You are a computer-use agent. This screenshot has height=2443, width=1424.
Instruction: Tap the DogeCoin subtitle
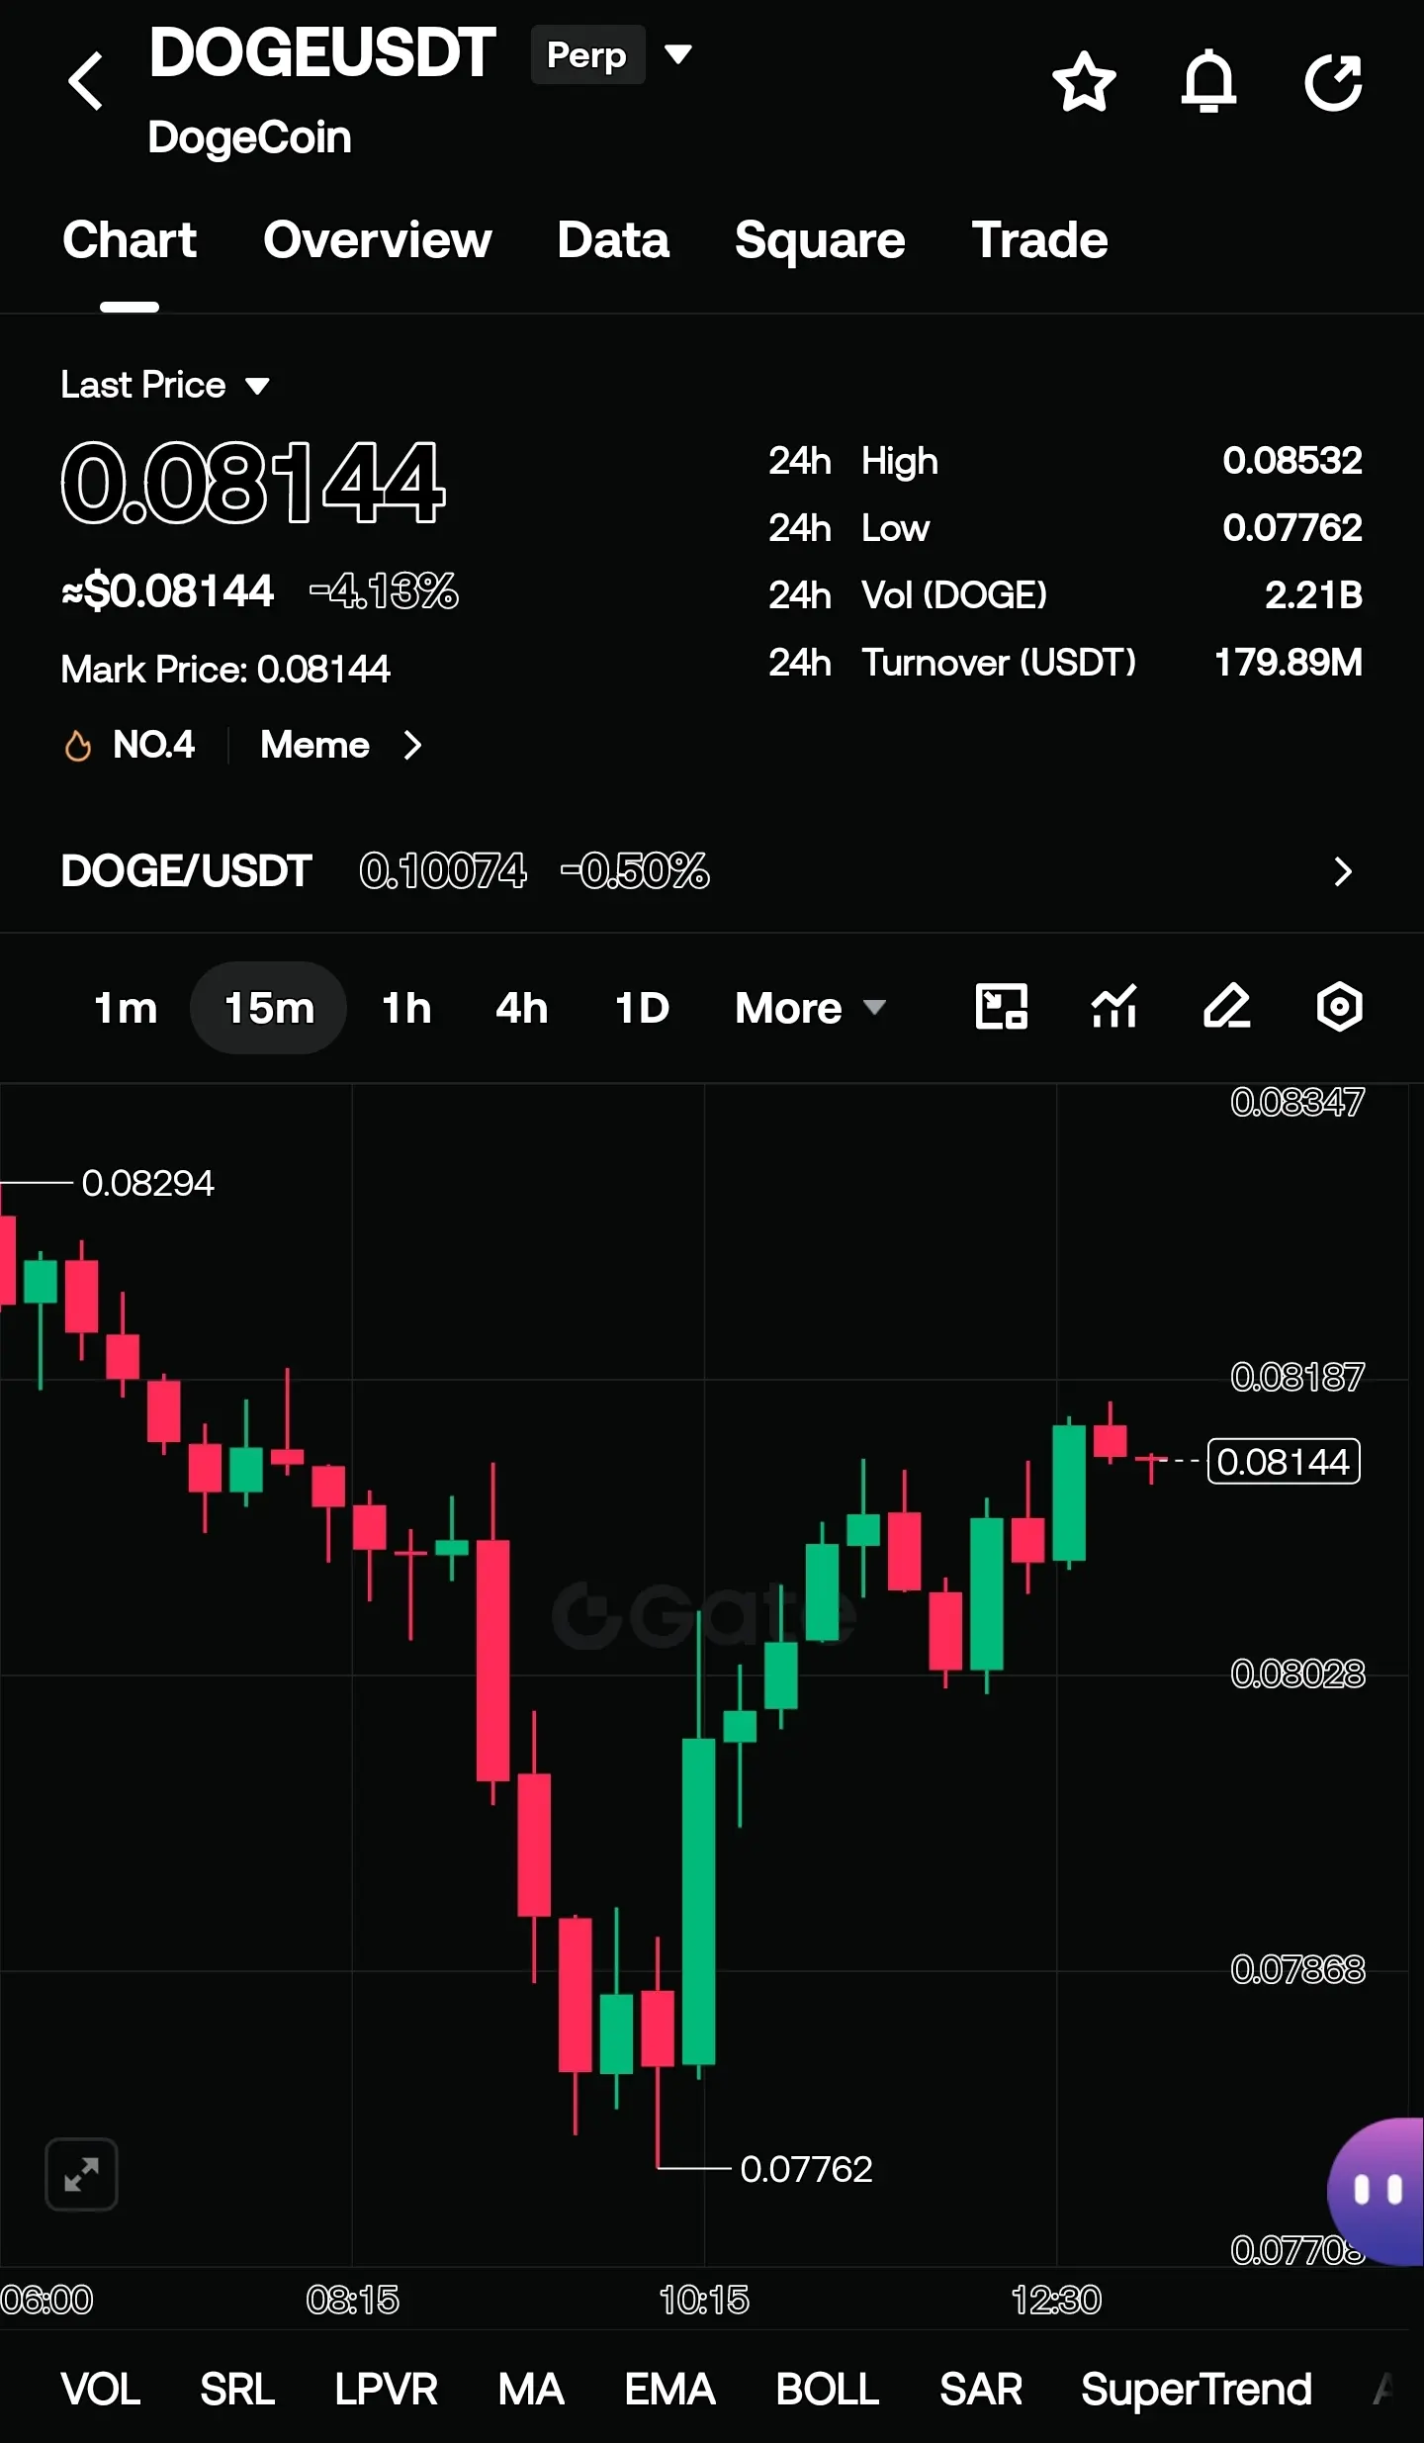tap(249, 137)
